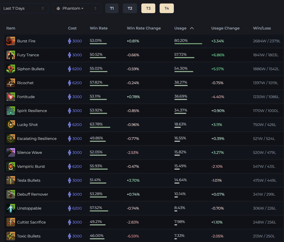Sort by the Win/Loss column header
This screenshot has height=242, width=284.
(x=262, y=28)
